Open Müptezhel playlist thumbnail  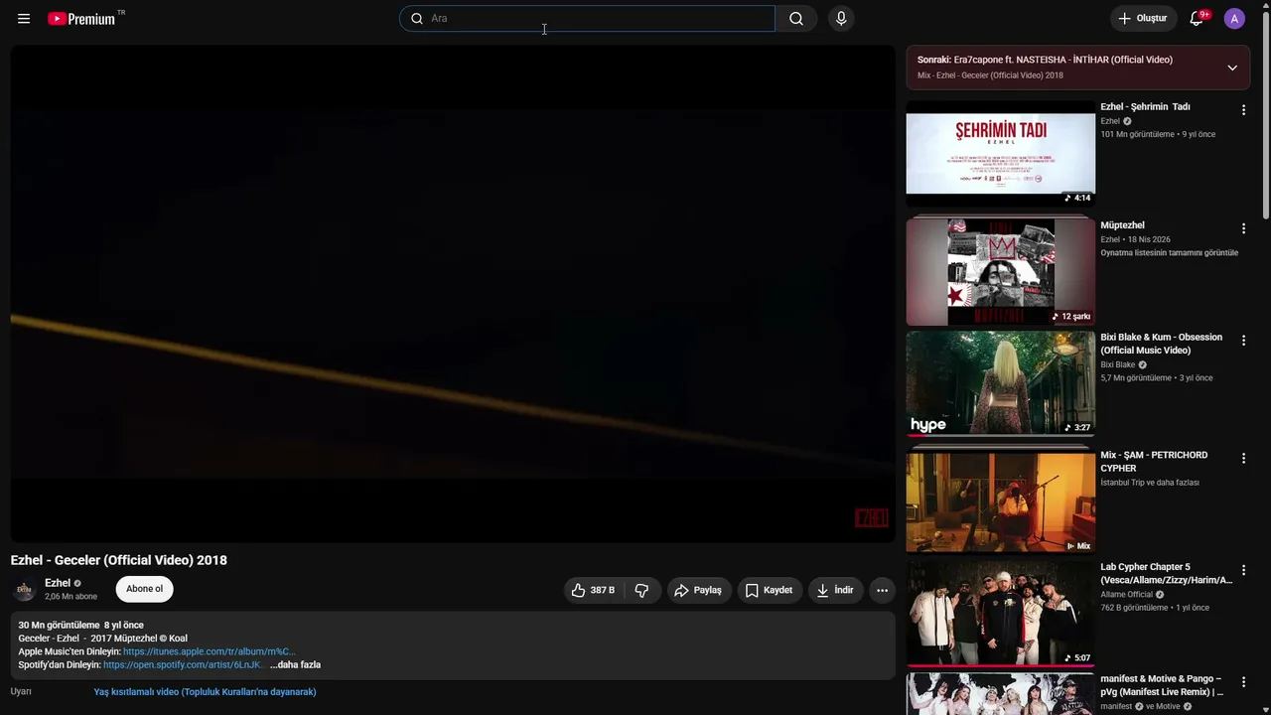click(x=1001, y=272)
